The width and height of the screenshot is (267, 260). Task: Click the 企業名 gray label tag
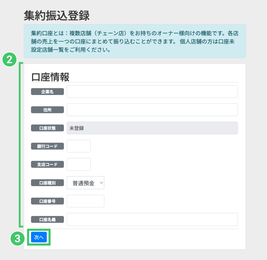47,92
